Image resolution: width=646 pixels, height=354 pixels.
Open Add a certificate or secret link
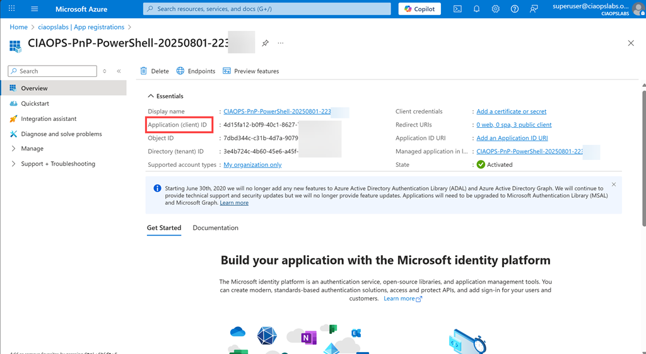[511, 111]
